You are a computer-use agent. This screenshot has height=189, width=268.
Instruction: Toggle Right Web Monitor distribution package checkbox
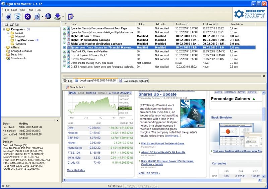[64, 44]
